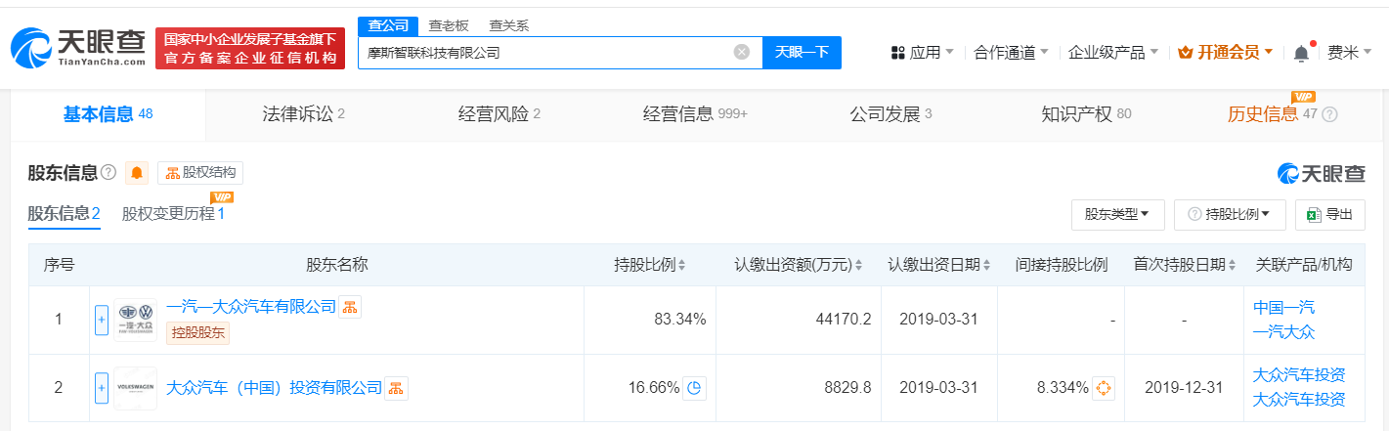This screenshot has height=431, width=1389.
Task: Open the 合作通道 dropdown menu
Action: click(1012, 53)
